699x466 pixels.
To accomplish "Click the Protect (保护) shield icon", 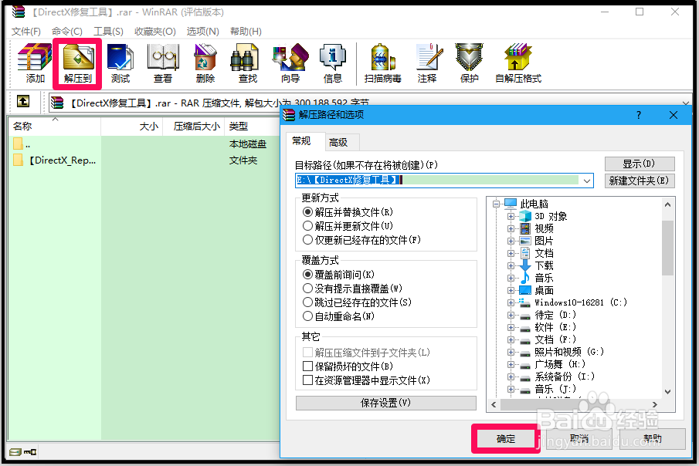I will 469,57.
